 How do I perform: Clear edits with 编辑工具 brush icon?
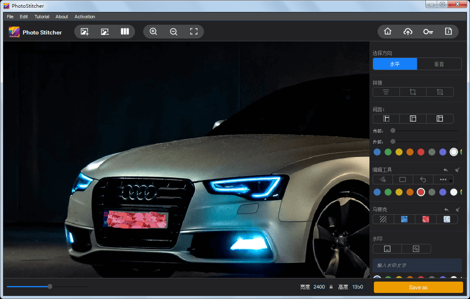[x=457, y=170]
